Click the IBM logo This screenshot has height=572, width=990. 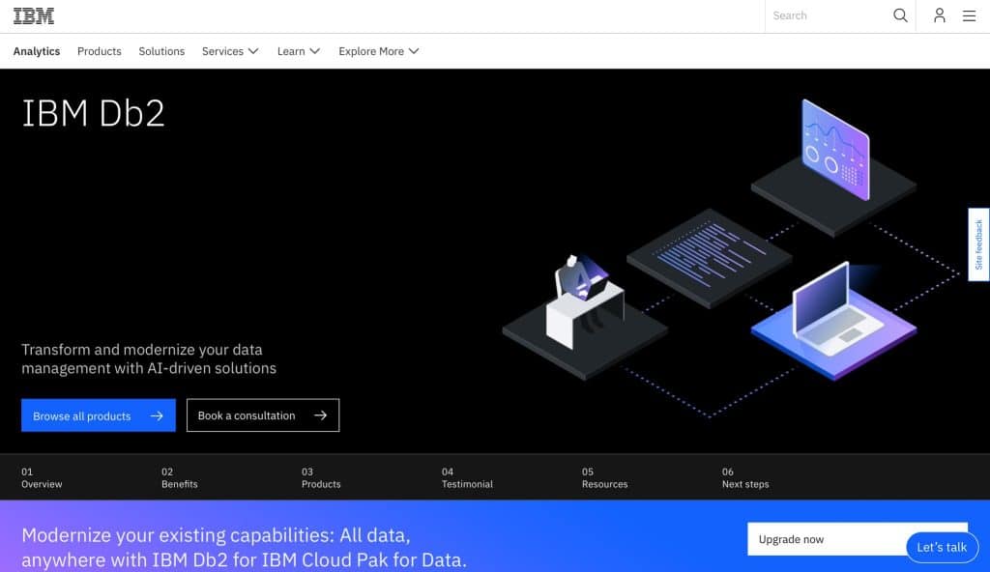[x=34, y=15]
